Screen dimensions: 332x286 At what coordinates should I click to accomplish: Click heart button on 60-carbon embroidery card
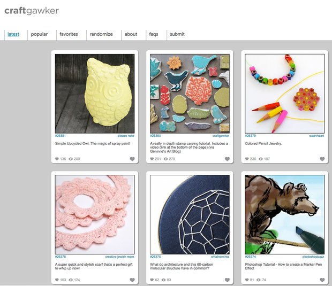tap(227, 280)
